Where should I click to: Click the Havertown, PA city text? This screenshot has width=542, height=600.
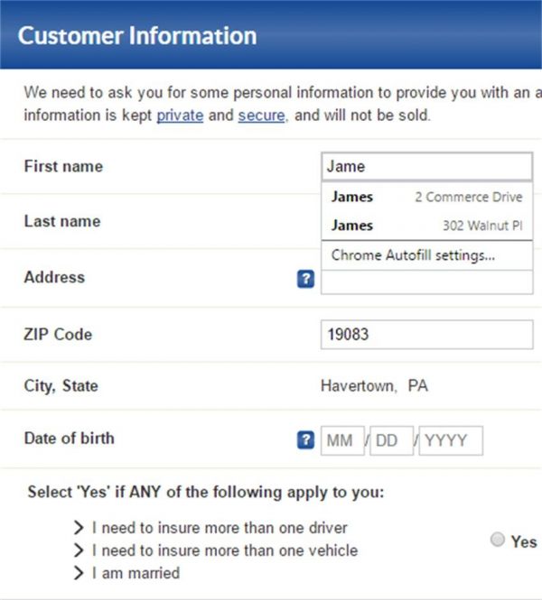(x=374, y=386)
